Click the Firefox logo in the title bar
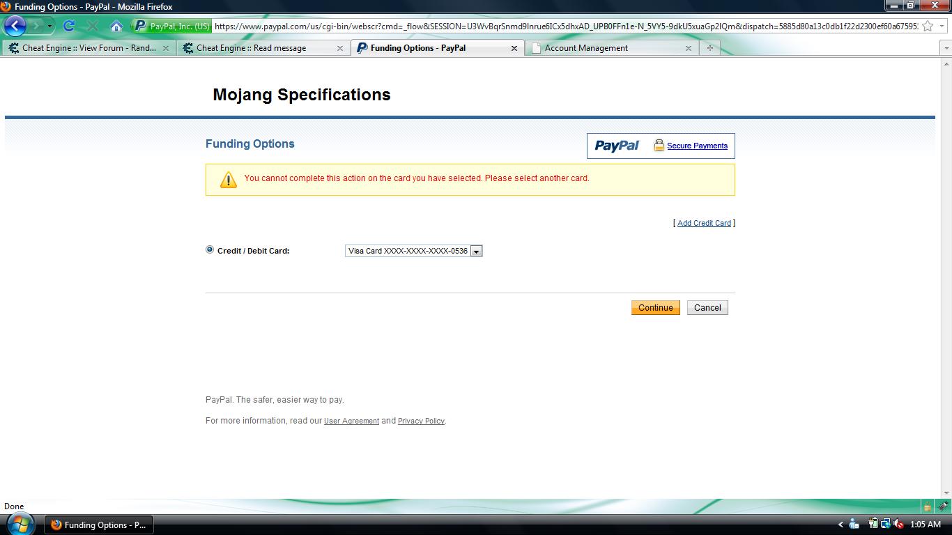 click(6, 6)
